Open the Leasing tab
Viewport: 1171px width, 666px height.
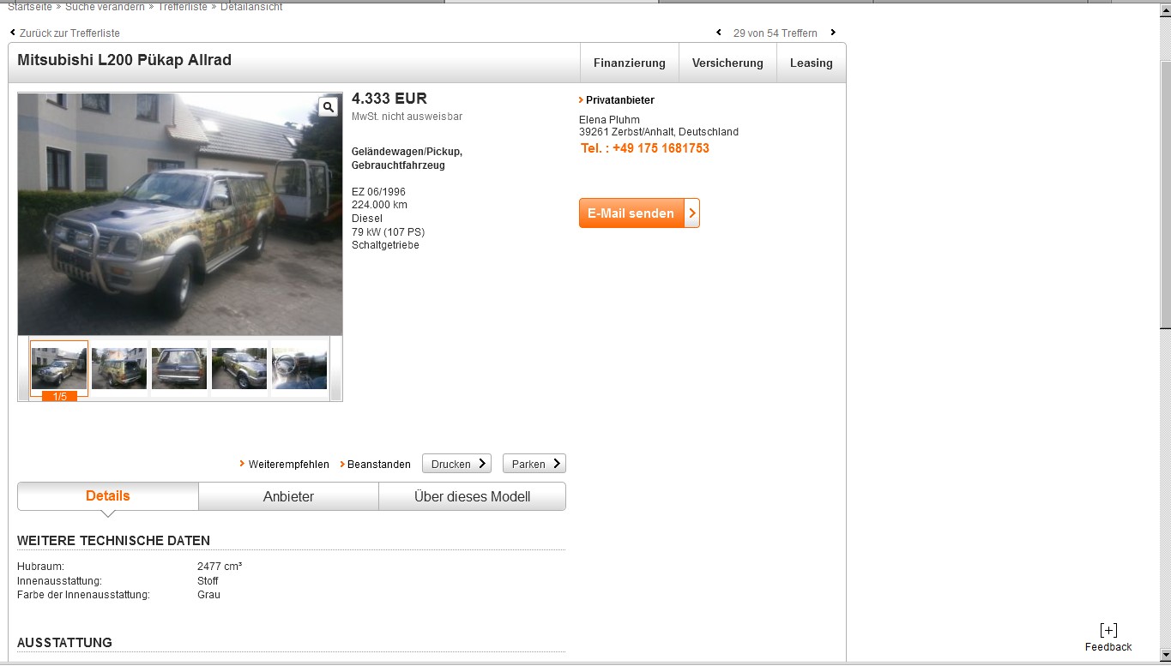[x=811, y=63]
